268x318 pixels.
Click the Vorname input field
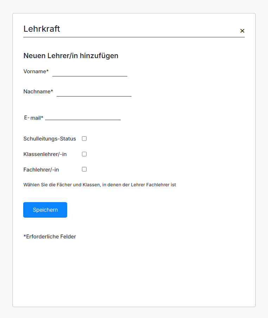coord(90,72)
